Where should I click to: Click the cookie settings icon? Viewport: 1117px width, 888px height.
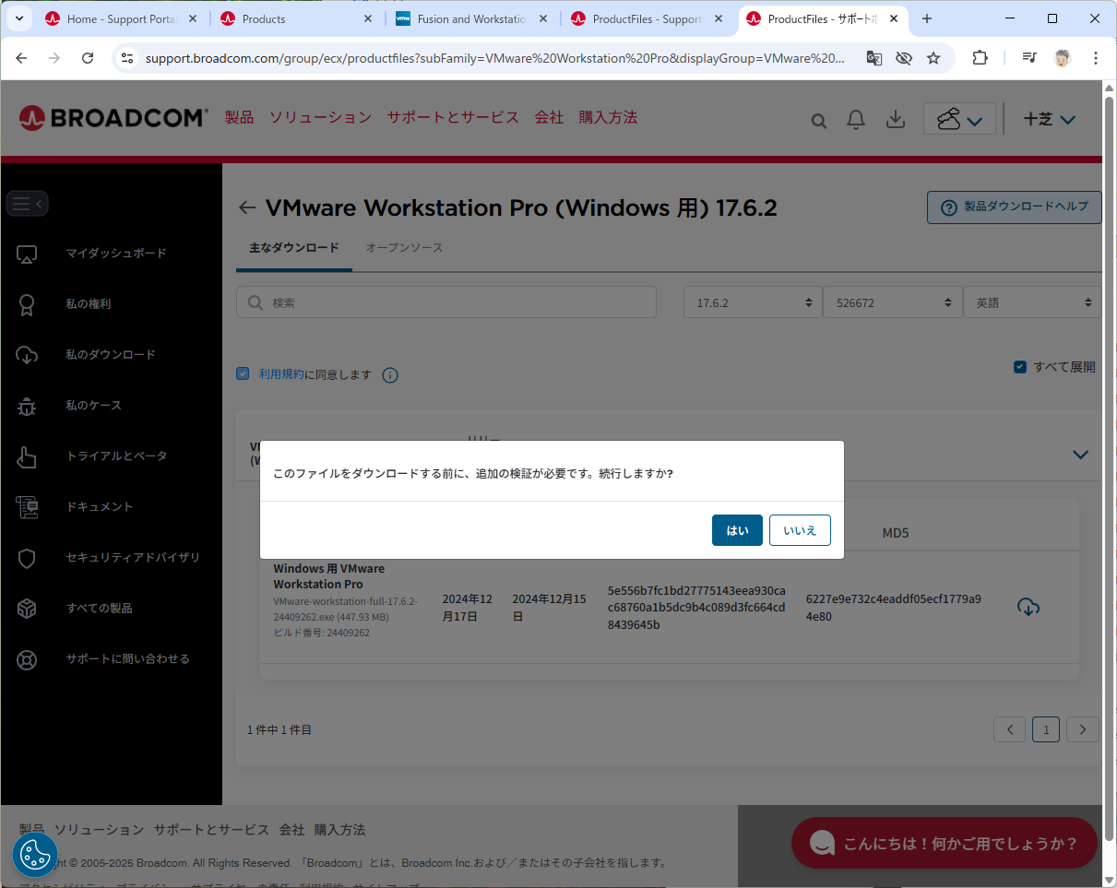[35, 855]
